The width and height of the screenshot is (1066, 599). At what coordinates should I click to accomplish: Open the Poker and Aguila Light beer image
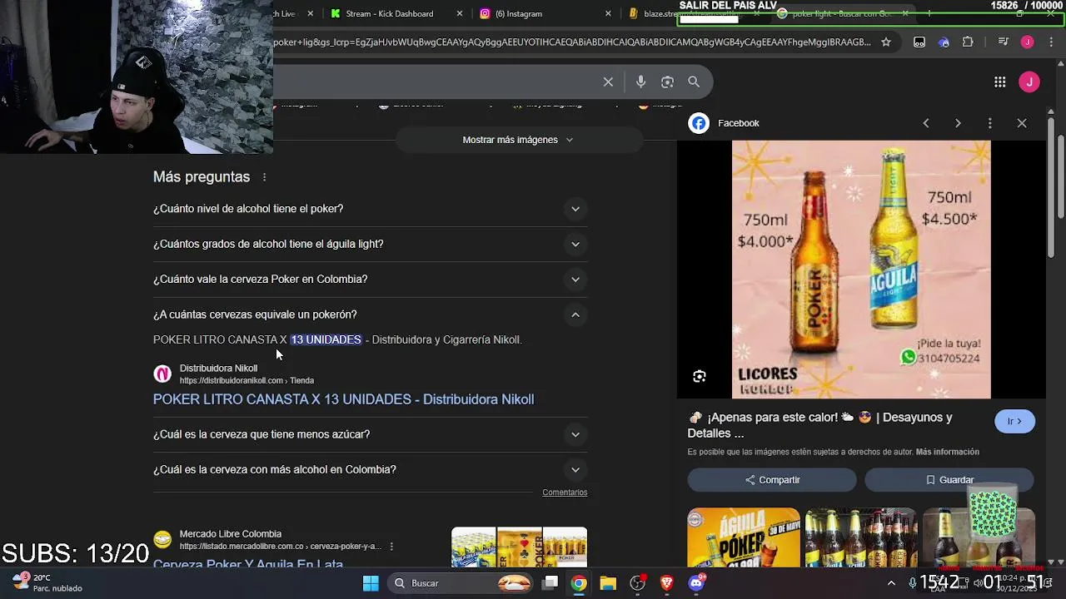[861, 270]
